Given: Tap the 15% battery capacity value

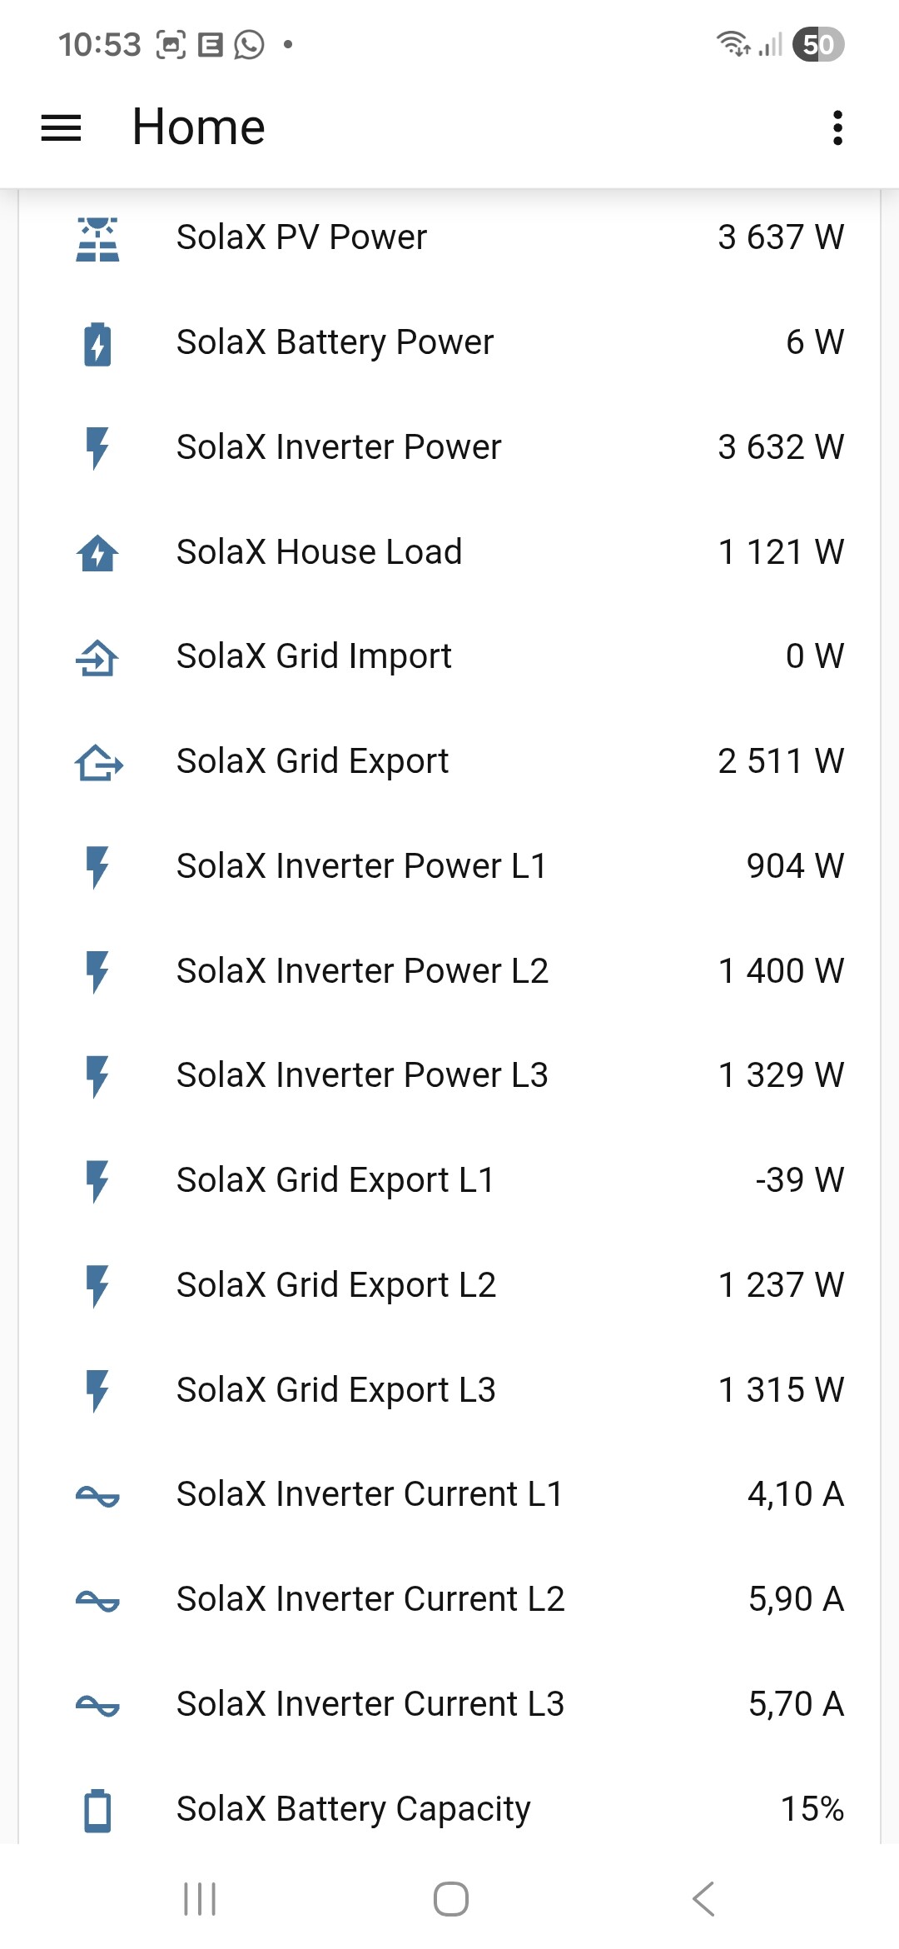Looking at the screenshot, I should [x=812, y=1809].
